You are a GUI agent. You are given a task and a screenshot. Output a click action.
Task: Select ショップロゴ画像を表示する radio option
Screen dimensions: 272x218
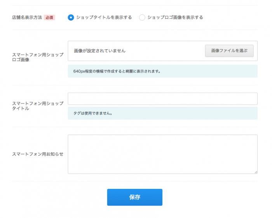tap(142, 17)
